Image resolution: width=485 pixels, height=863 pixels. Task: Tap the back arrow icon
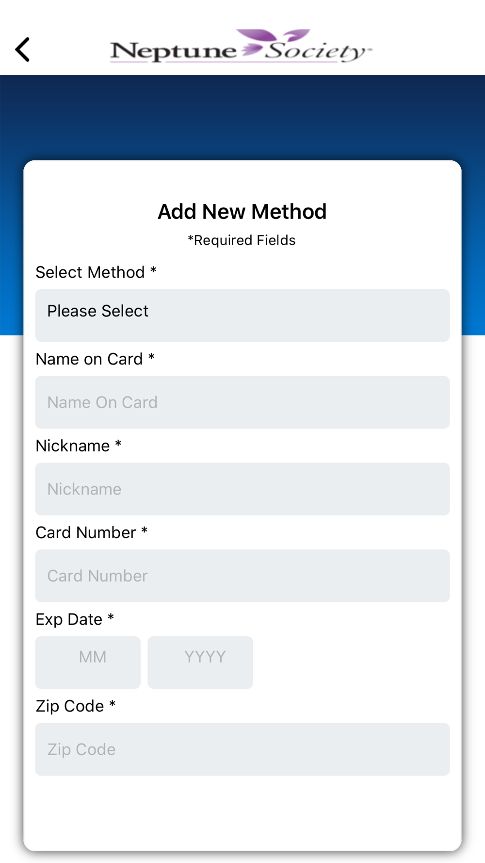pyautogui.click(x=22, y=50)
